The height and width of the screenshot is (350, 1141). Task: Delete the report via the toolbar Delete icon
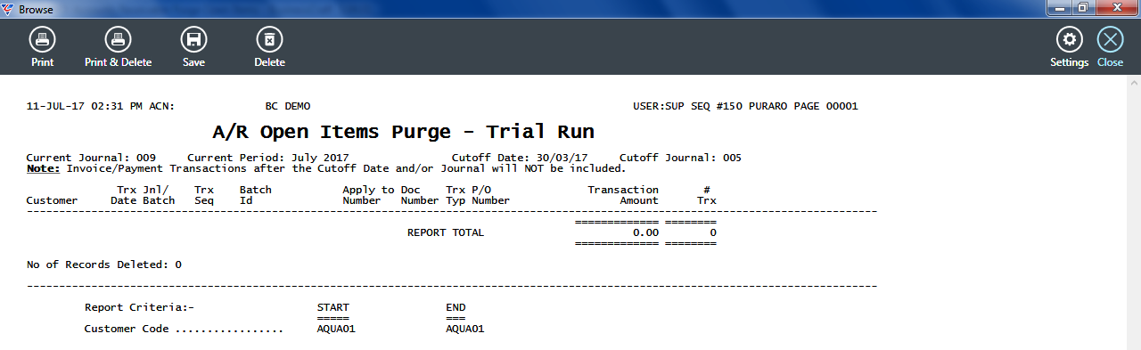[269, 47]
